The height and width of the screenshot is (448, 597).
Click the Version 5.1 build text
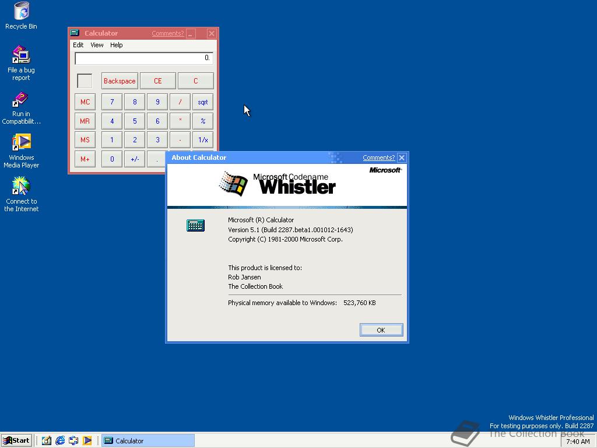pos(290,230)
